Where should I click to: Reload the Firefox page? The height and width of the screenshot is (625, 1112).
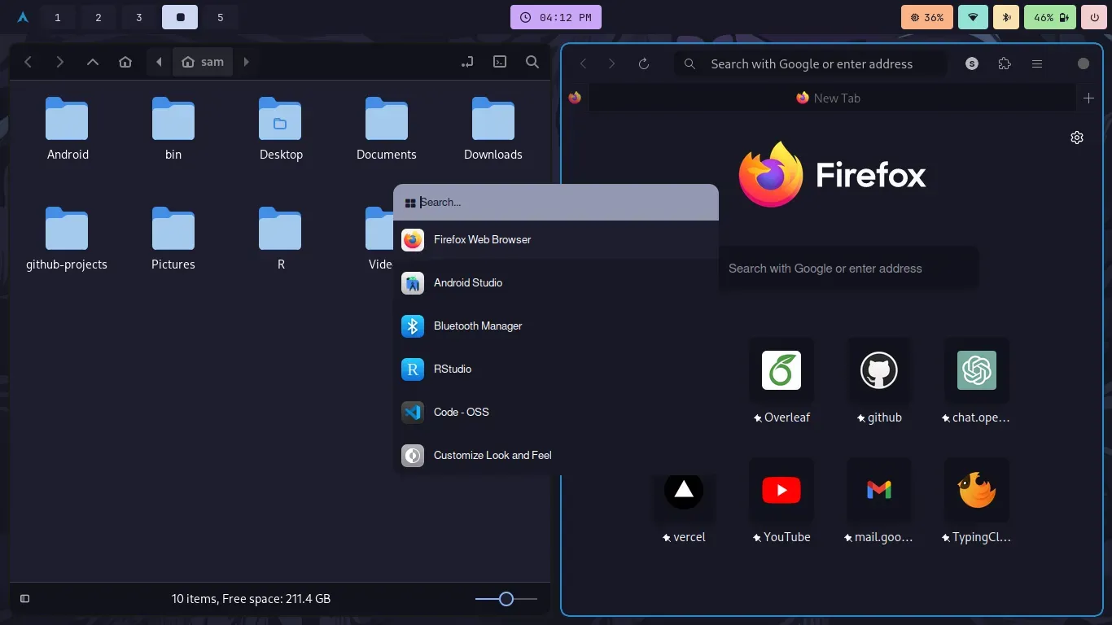644,63
